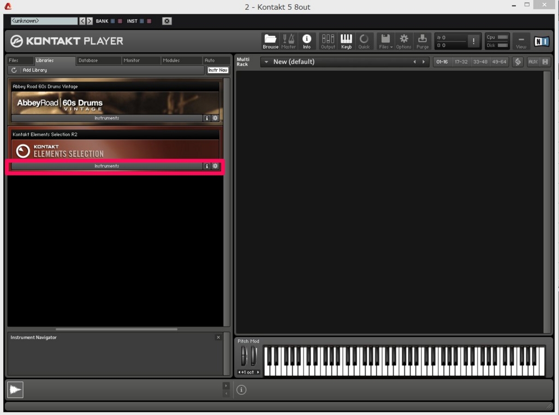Click the panic exclamation button
The height and width of the screenshot is (415, 559).
(x=473, y=41)
